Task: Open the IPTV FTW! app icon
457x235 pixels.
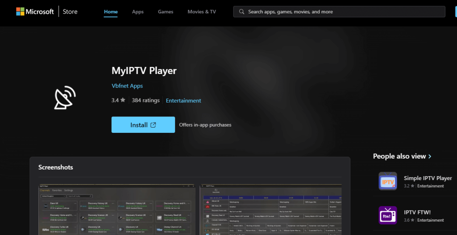Action: pos(388,215)
